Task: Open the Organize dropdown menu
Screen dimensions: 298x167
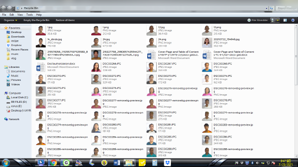Action: 10,20
